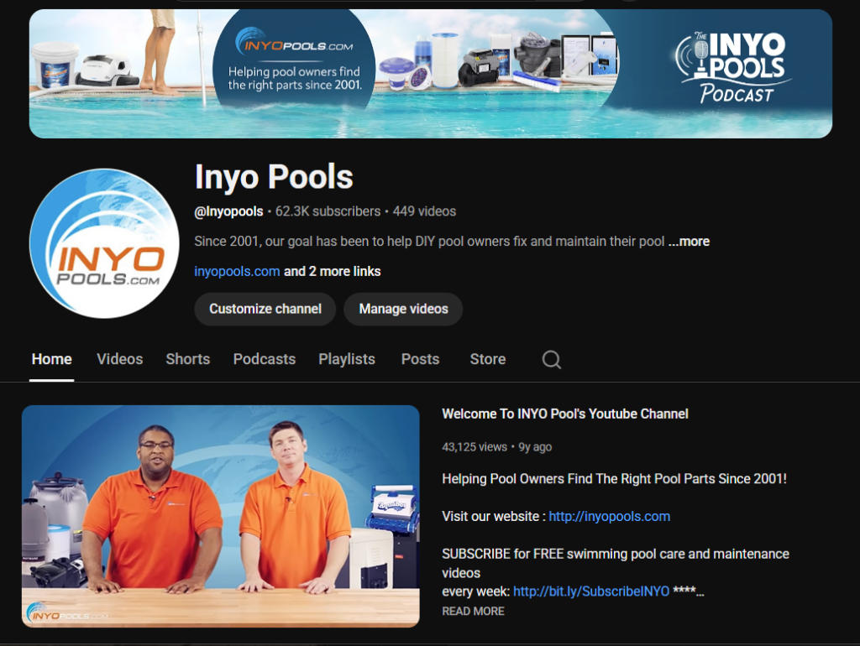Image resolution: width=860 pixels, height=646 pixels.
Task: Click the InyoPools.com banner circle logo
Action: [294, 60]
